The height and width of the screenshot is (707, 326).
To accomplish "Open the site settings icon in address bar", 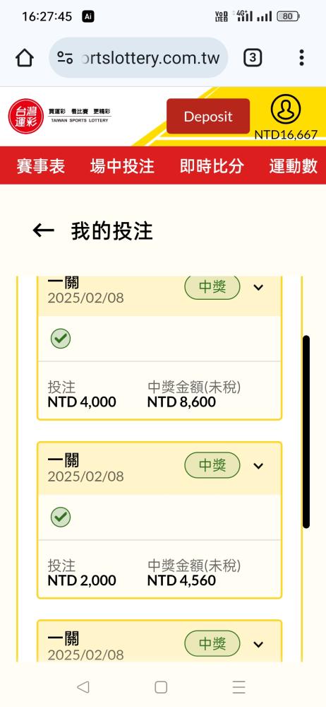I will pyautogui.click(x=65, y=58).
